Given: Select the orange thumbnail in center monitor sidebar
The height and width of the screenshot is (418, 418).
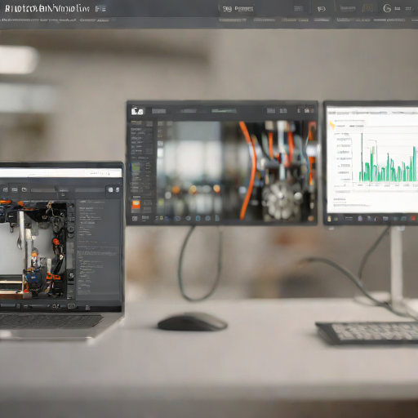Looking at the screenshot, I should (136, 205).
